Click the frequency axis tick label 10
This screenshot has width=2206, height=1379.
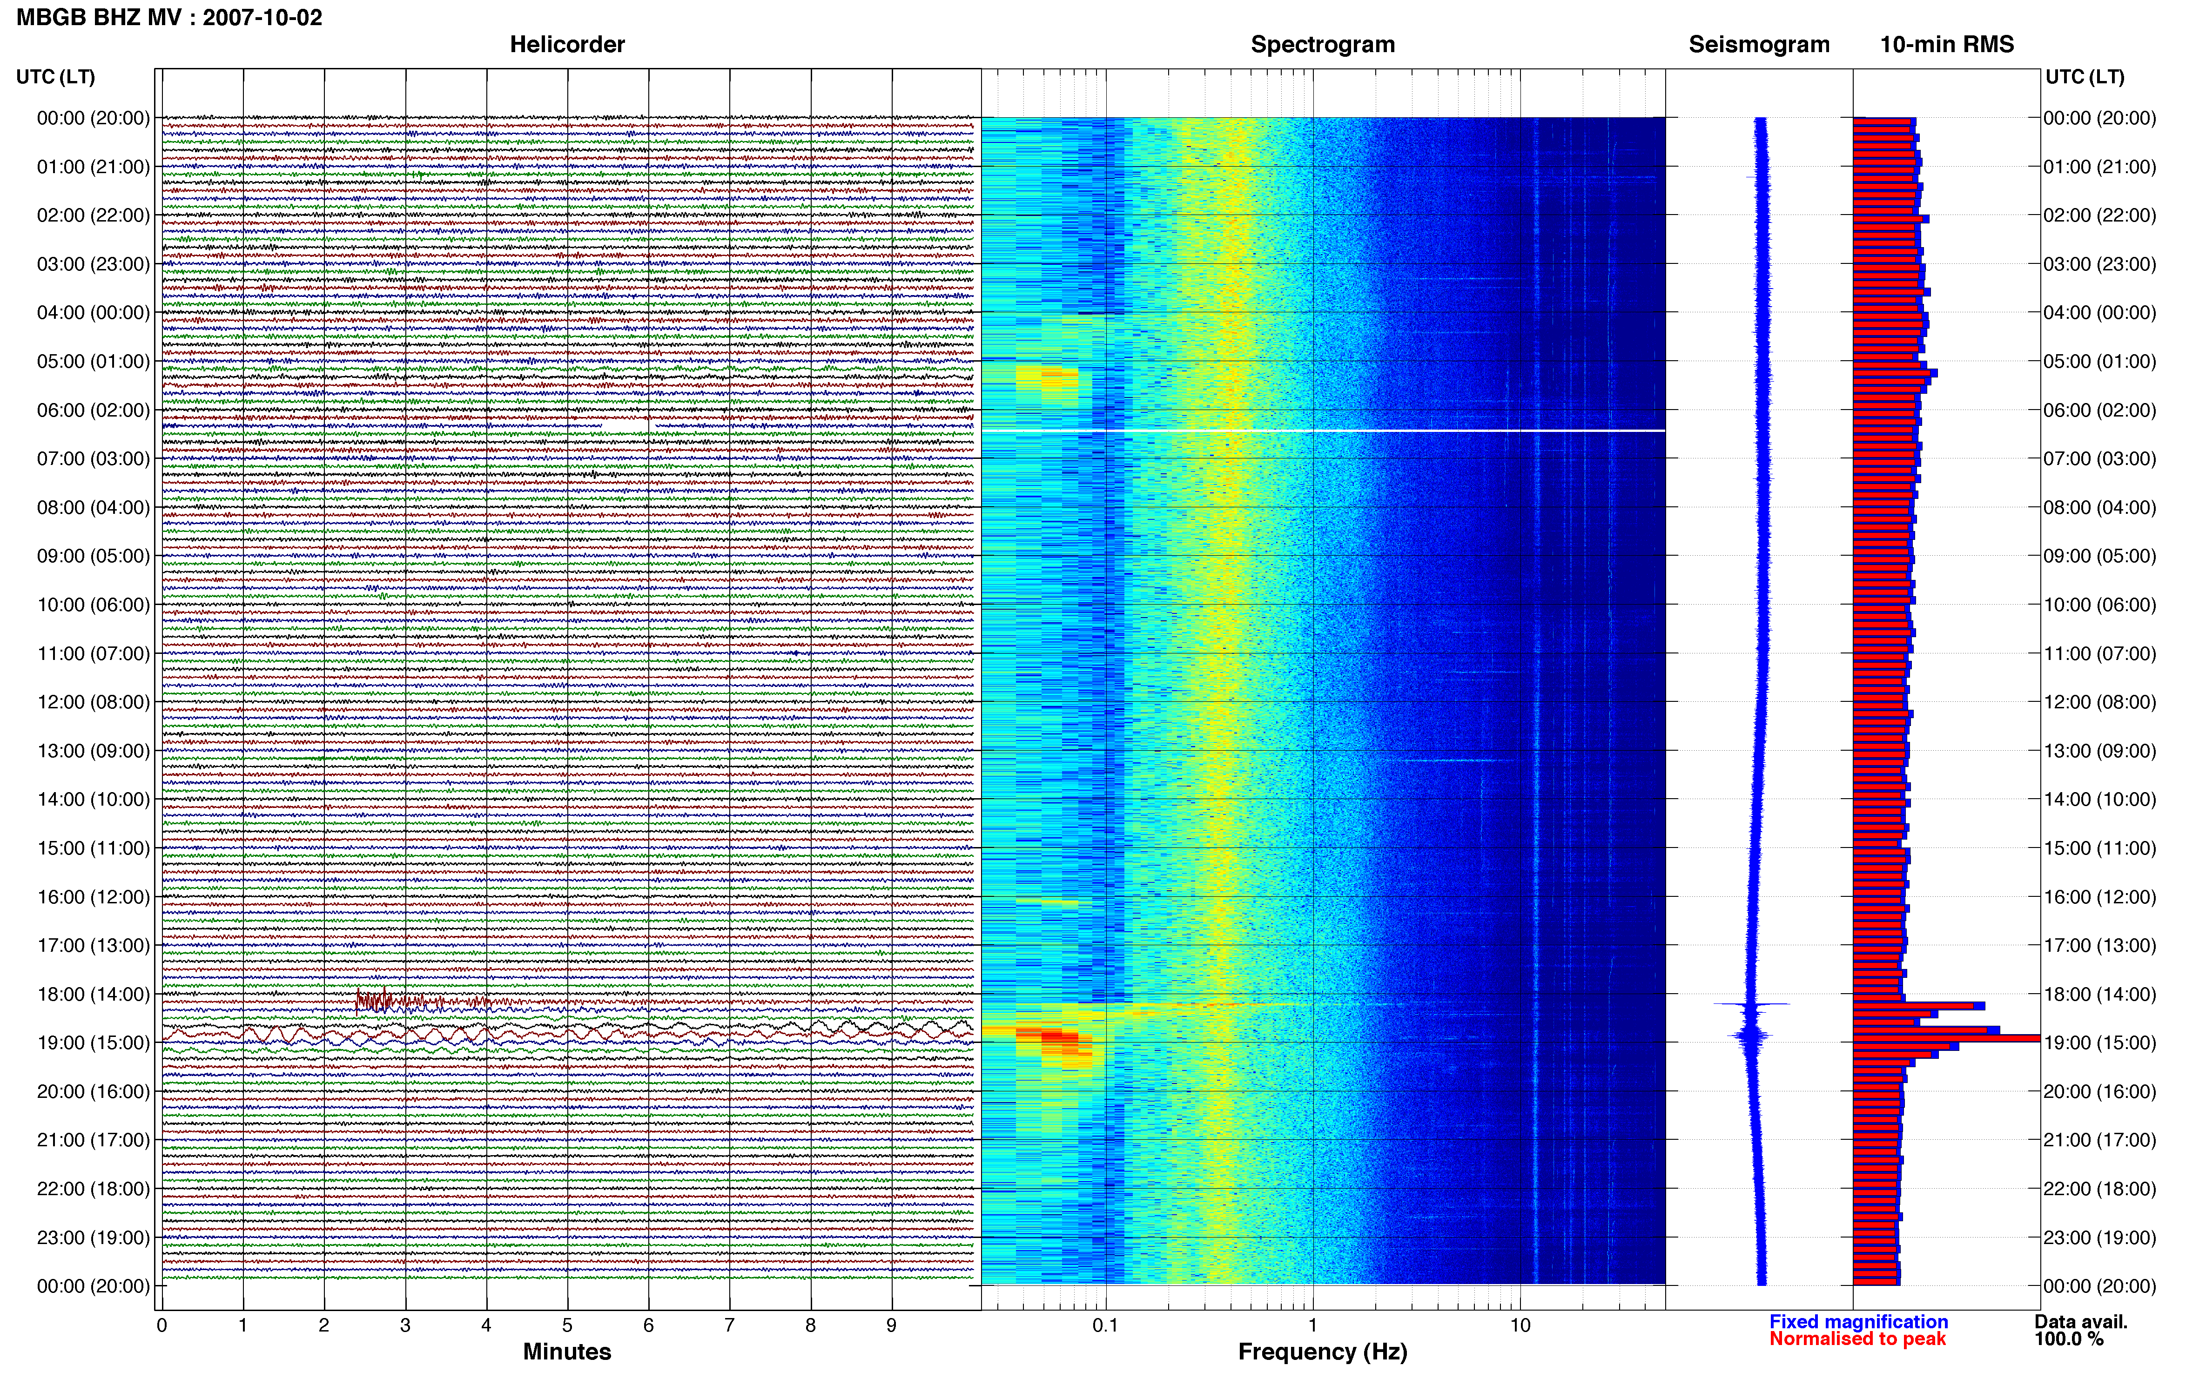coord(1520,1326)
